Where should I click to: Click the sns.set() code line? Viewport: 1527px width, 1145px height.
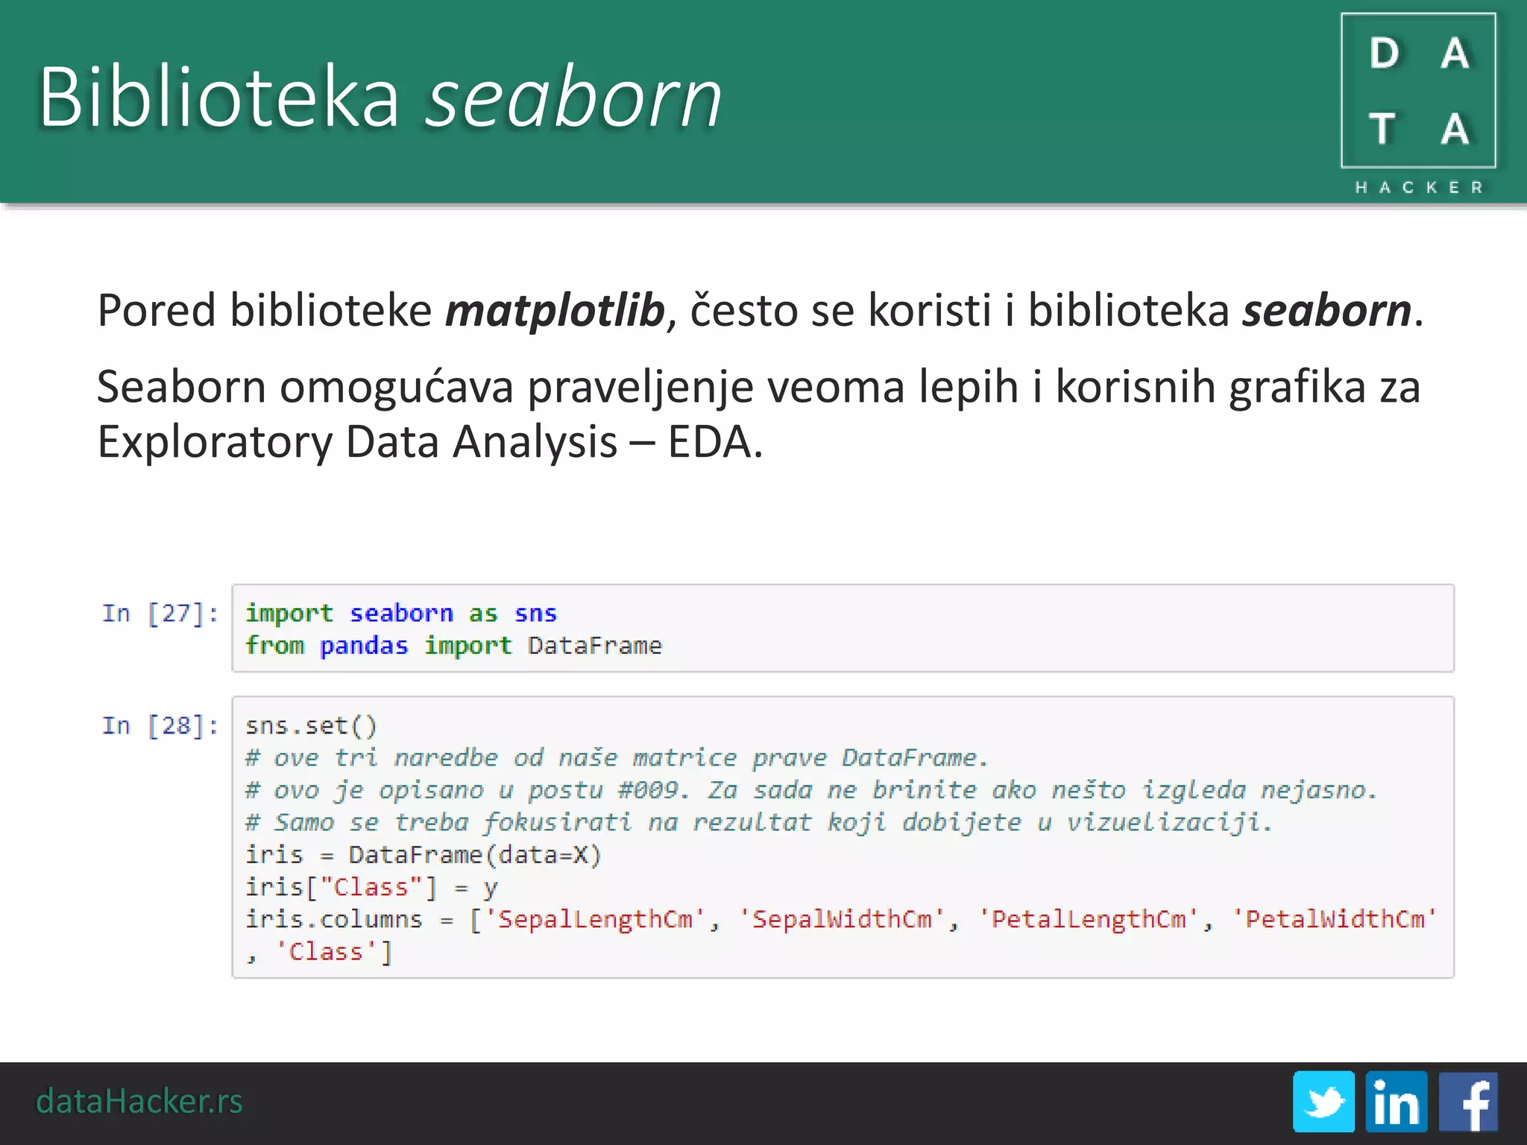pyautogui.click(x=311, y=726)
